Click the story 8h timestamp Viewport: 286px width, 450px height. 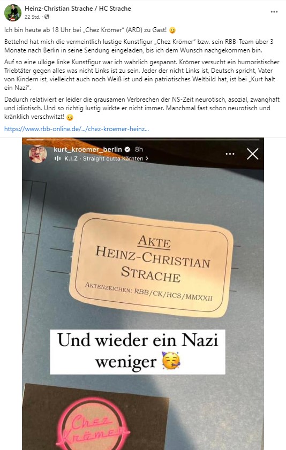(139, 149)
